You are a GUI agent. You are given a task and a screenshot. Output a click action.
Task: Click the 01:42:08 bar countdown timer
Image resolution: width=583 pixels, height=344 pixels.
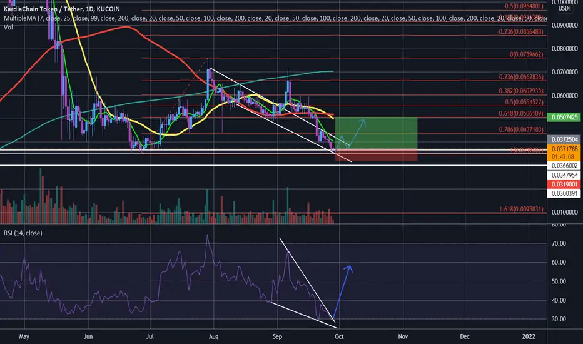(564, 157)
